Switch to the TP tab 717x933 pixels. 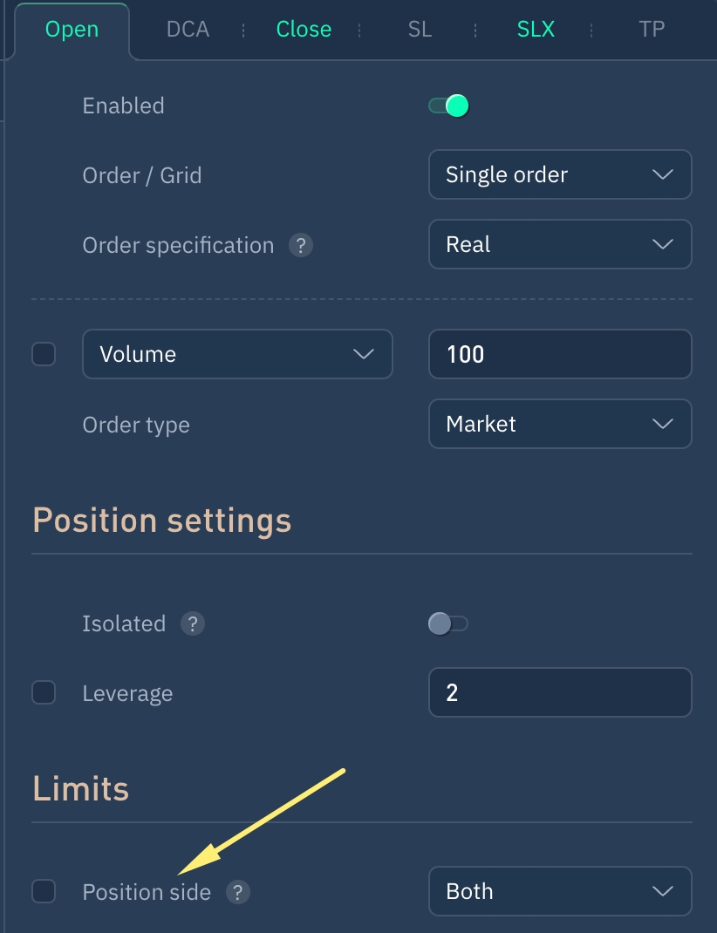coord(652,30)
